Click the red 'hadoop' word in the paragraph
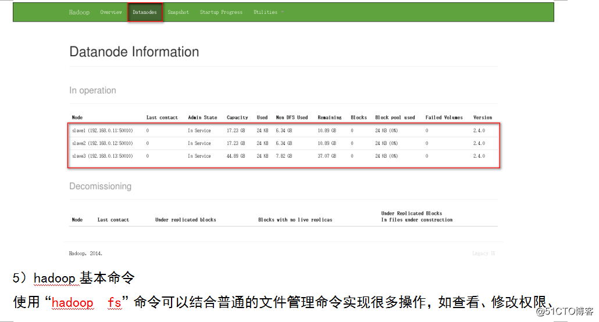Viewport: 599px width, 322px height. 72,303
